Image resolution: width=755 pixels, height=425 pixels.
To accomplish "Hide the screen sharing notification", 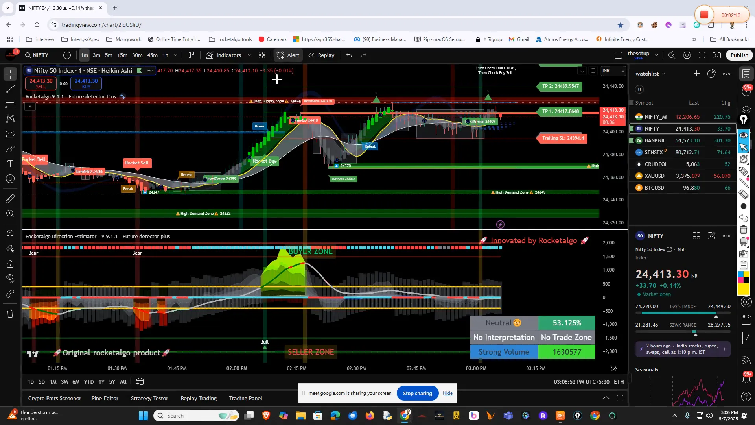I will pyautogui.click(x=447, y=393).
